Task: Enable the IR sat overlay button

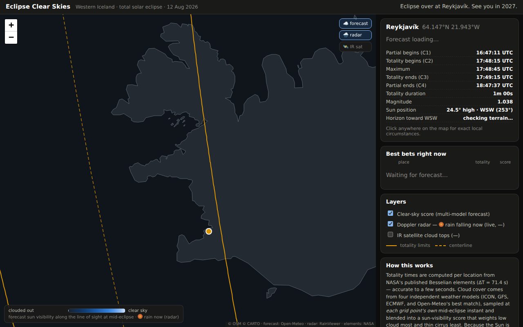Action: tap(355, 47)
